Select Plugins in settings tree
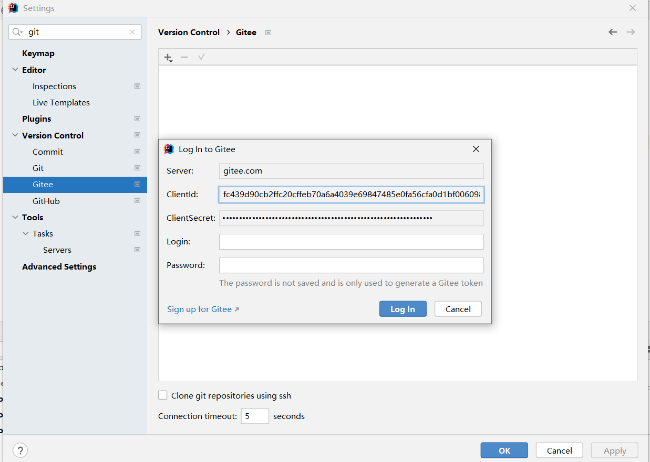The image size is (650, 462). pos(37,119)
